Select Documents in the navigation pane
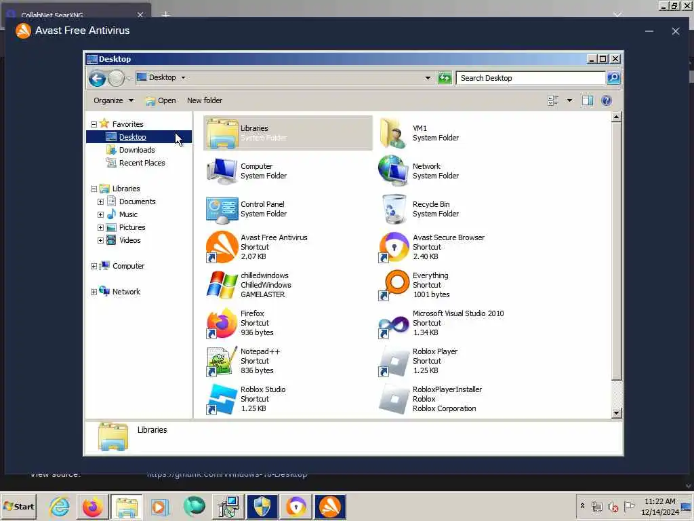 [x=137, y=201]
